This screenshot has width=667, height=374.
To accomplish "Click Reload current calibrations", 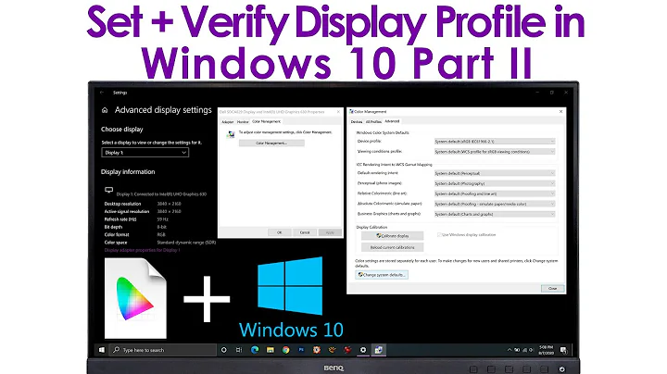I will coord(392,247).
